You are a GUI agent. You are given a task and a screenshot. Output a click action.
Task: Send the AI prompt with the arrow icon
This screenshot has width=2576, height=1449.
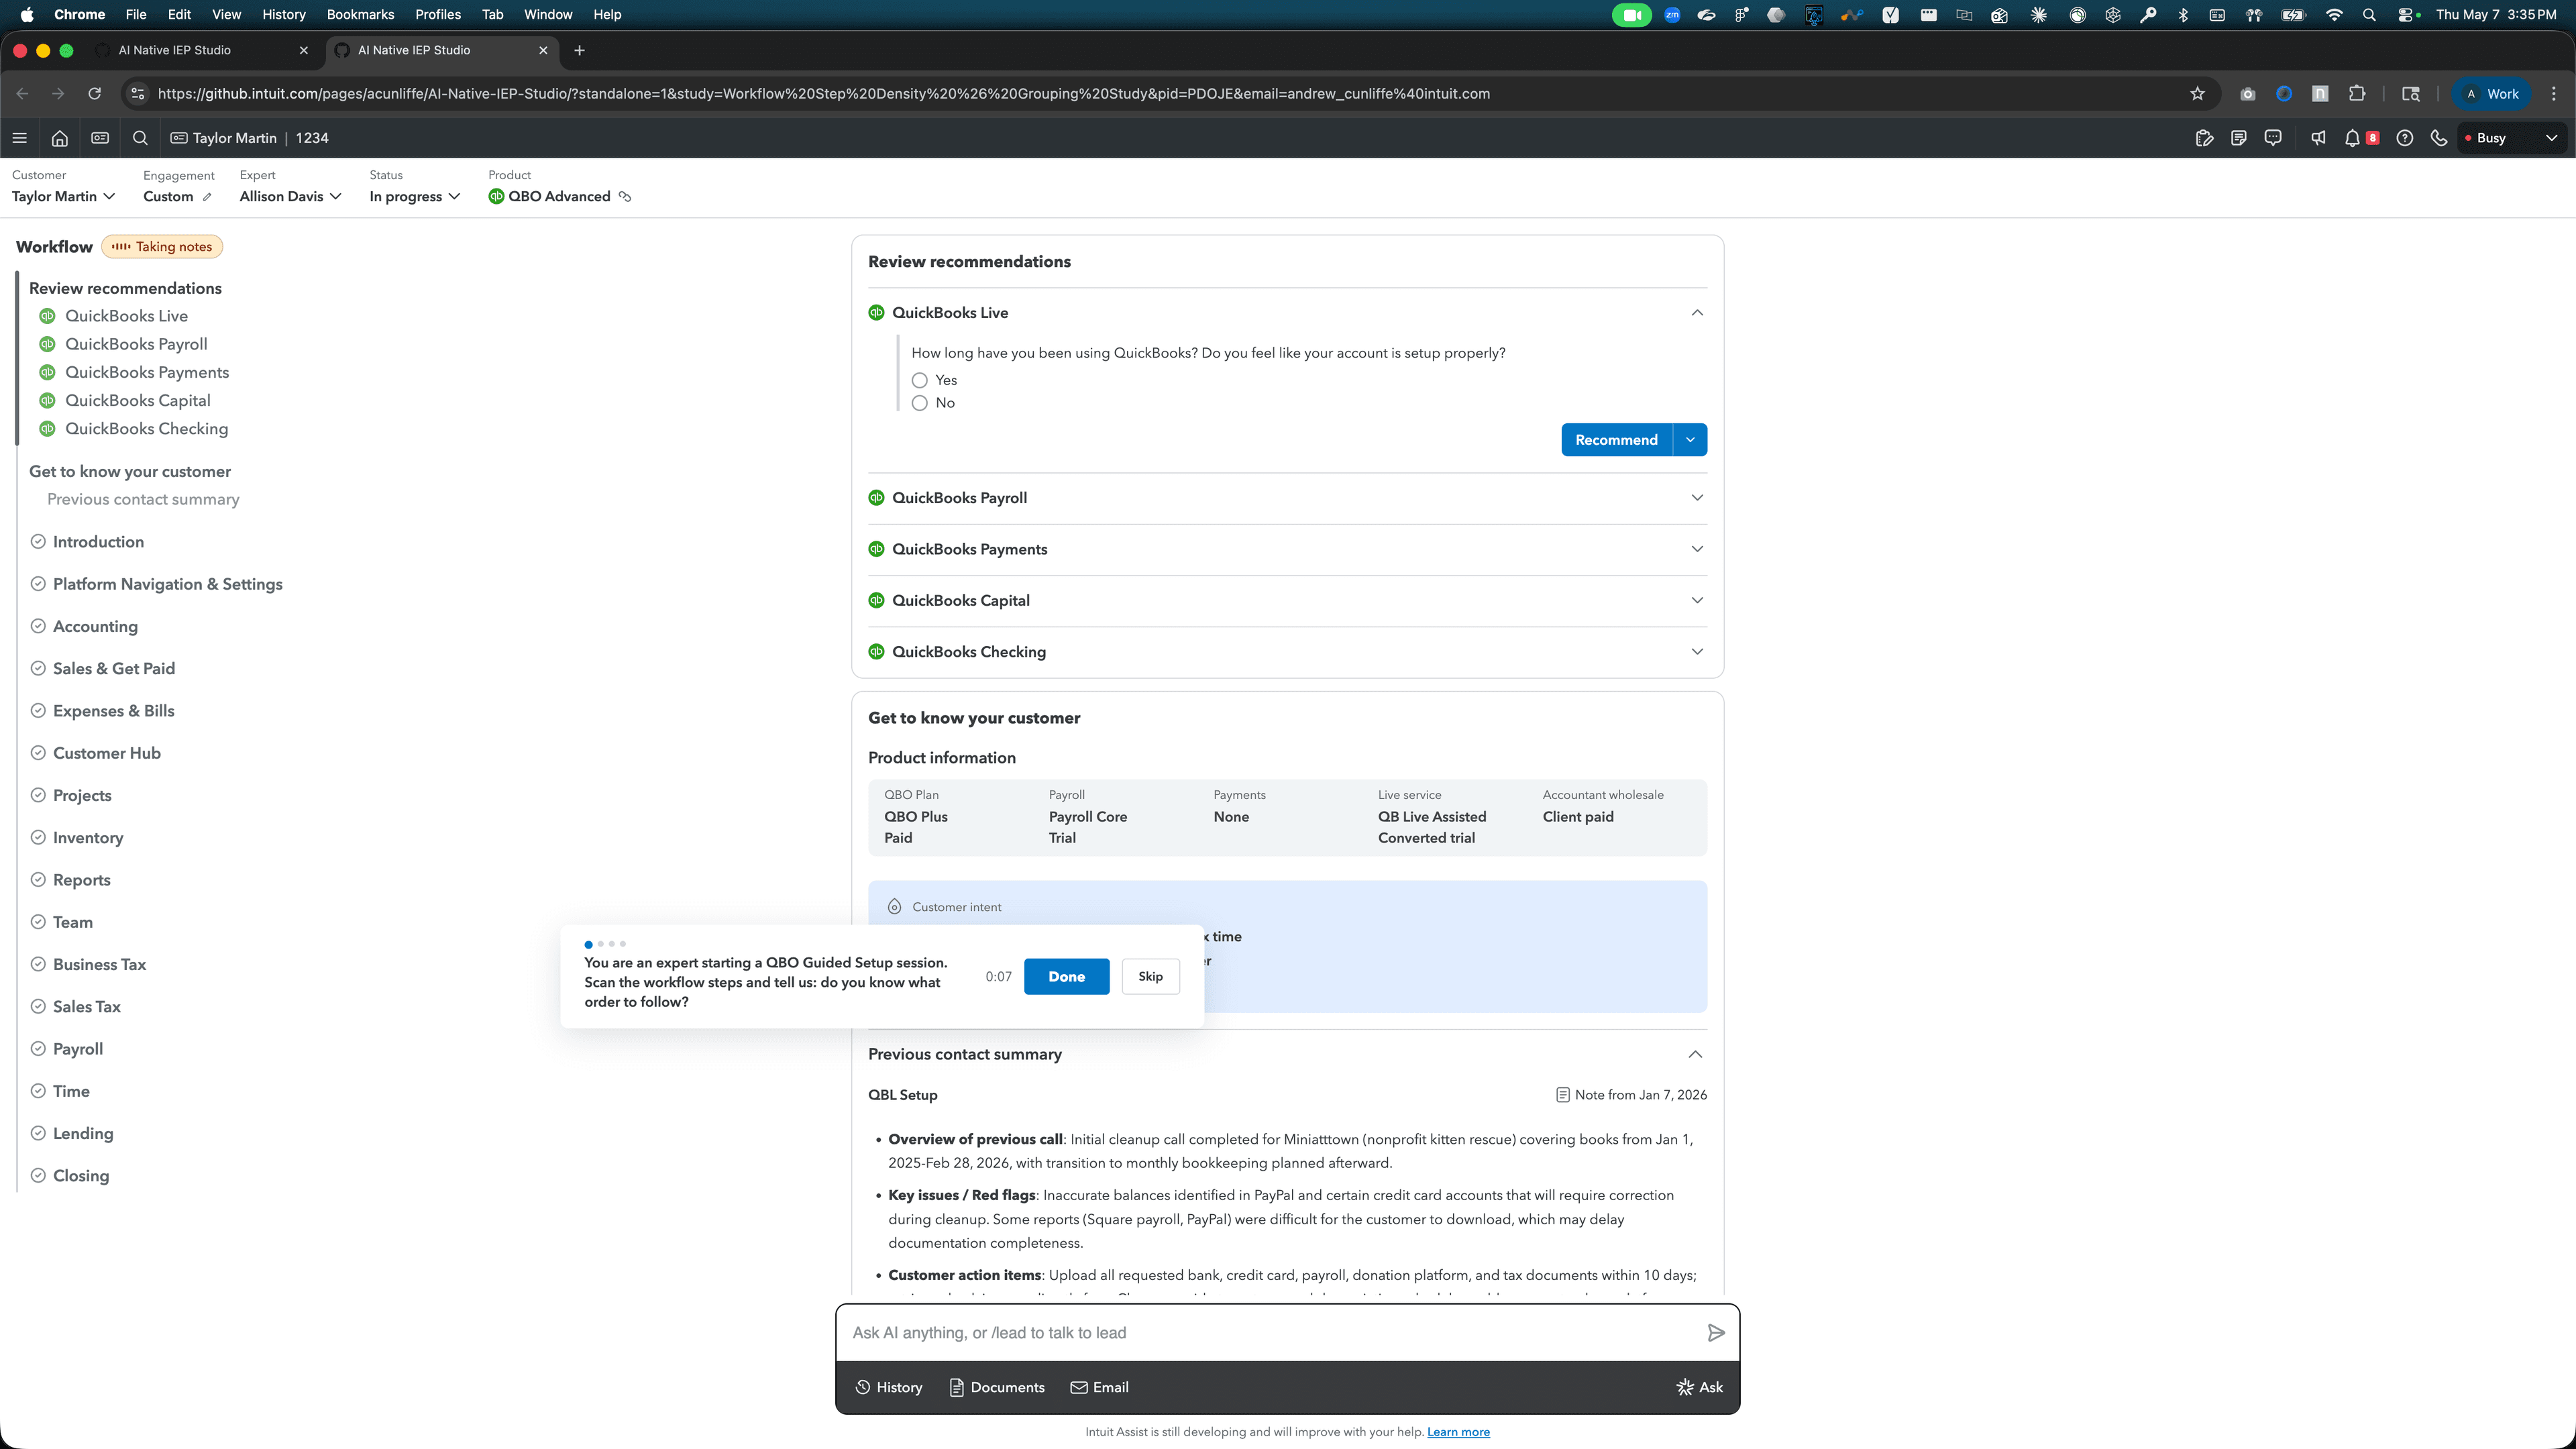1716,1333
